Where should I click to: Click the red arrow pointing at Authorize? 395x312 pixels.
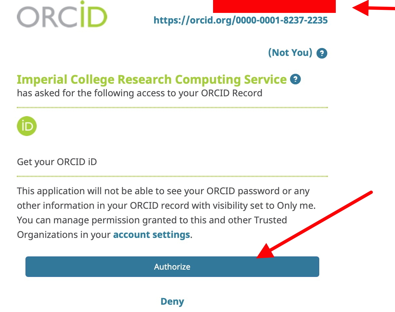coord(314,225)
